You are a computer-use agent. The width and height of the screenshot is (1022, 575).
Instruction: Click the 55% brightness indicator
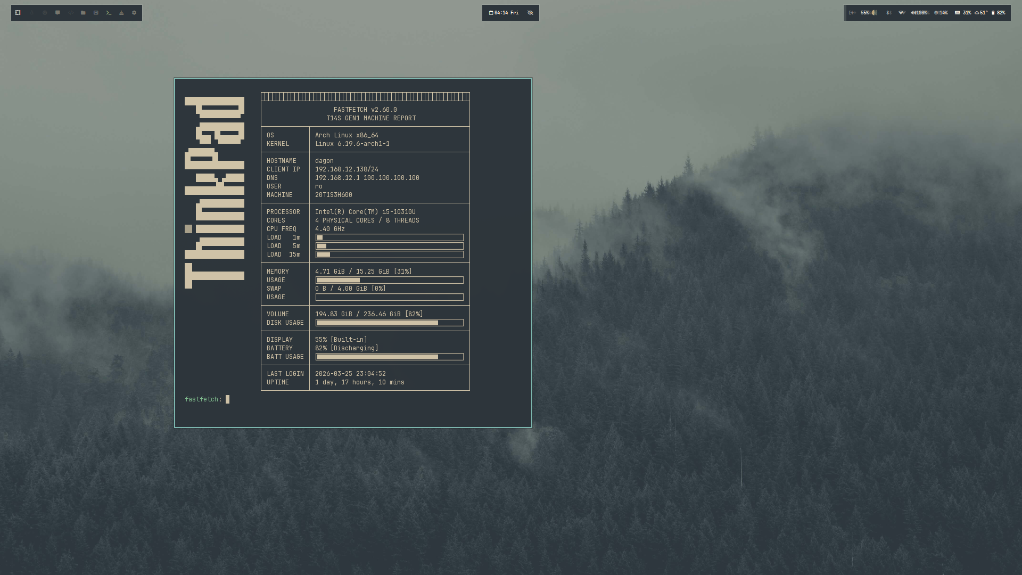pos(868,13)
